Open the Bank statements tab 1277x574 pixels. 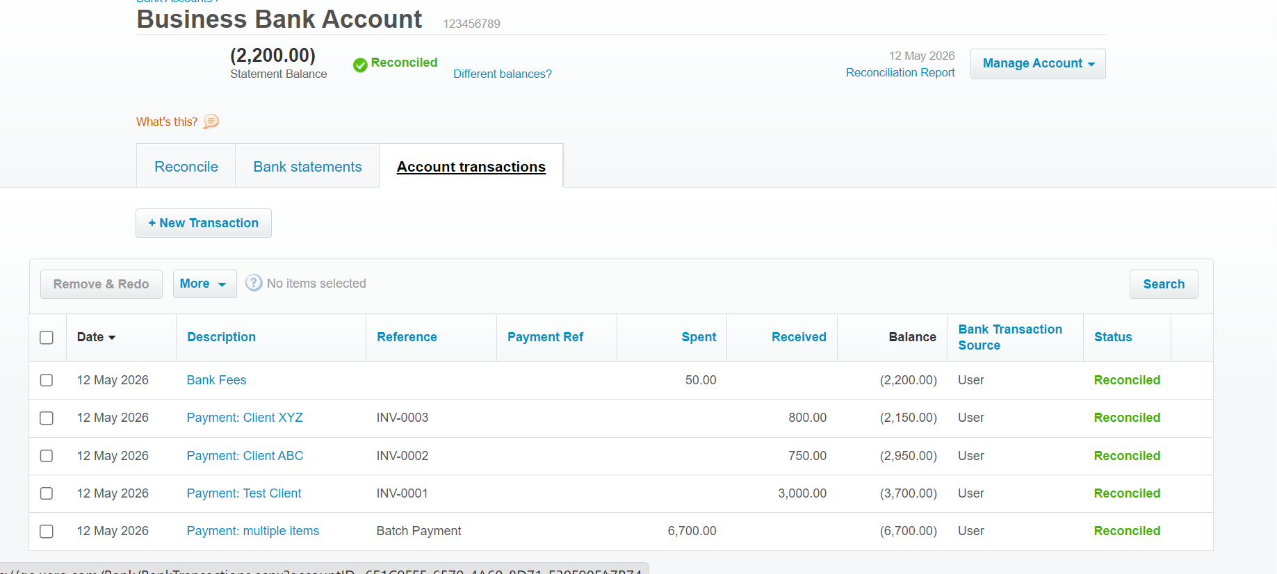(307, 167)
